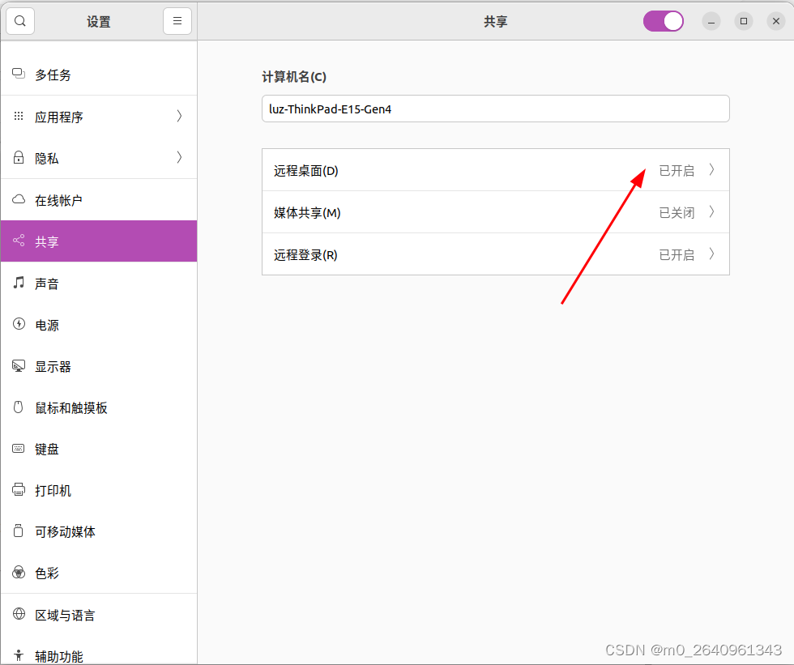Click the 可移动媒体 drive icon

point(19,531)
